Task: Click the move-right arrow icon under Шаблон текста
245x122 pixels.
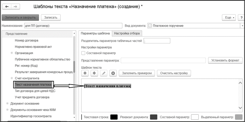Action: pos(94,73)
